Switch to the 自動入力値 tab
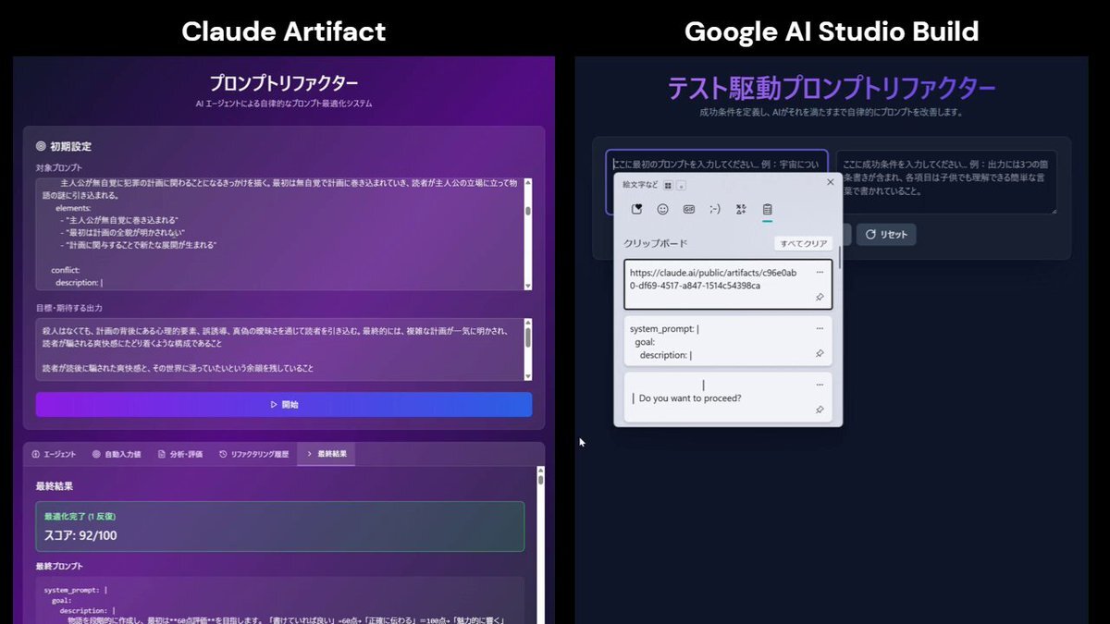Screen dimensions: 1110x624 click(x=117, y=454)
